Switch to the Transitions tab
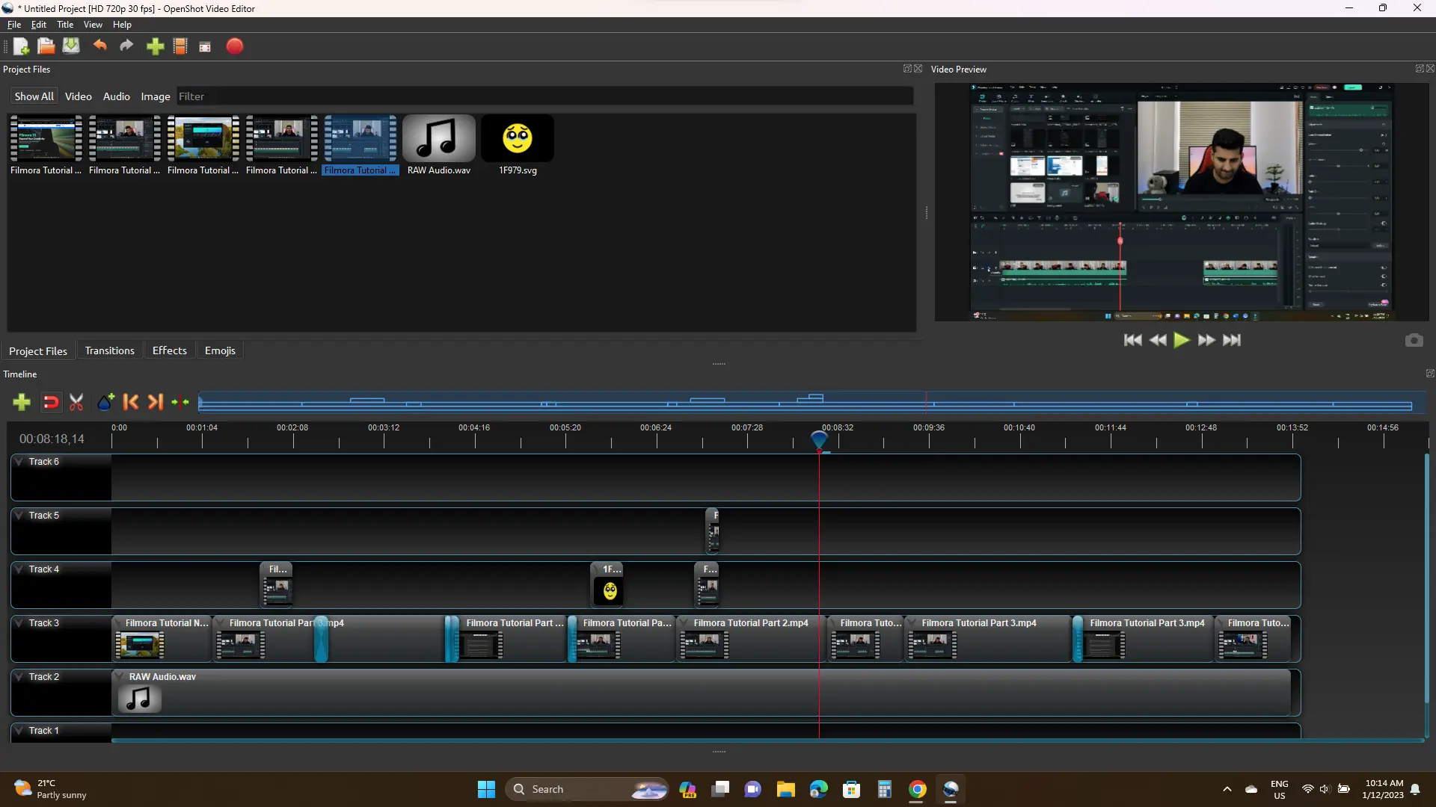This screenshot has height=807, width=1436. click(109, 350)
